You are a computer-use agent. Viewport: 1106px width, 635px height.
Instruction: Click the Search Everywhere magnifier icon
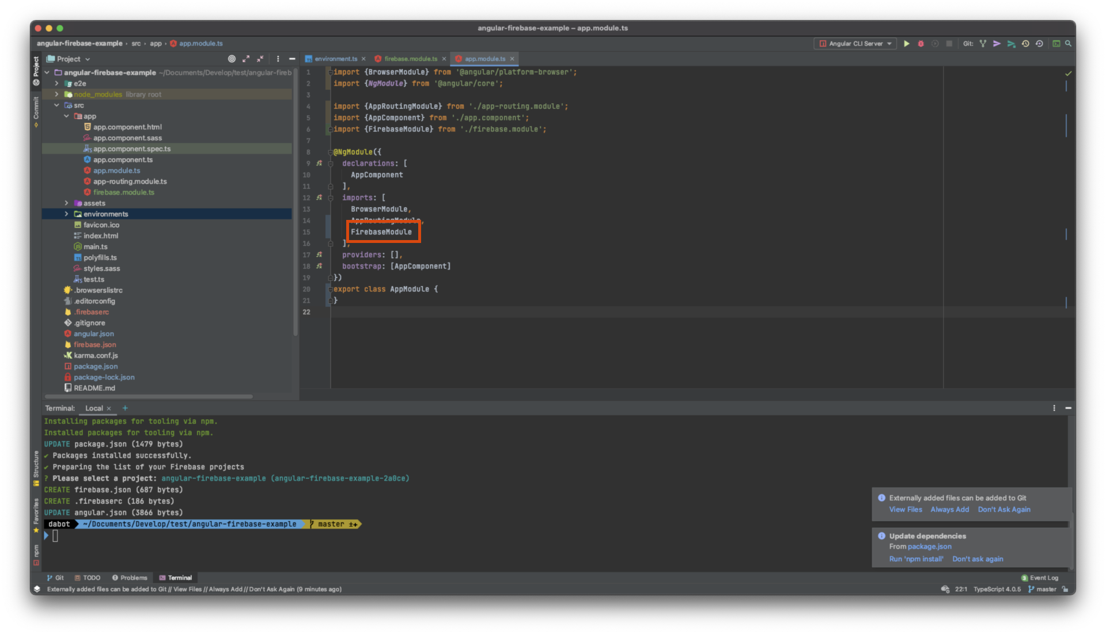(1068, 44)
